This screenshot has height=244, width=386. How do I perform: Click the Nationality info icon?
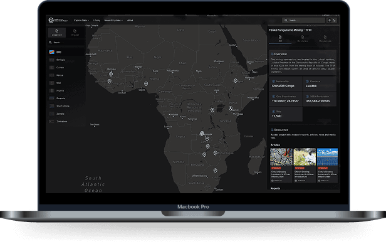coord(273,82)
